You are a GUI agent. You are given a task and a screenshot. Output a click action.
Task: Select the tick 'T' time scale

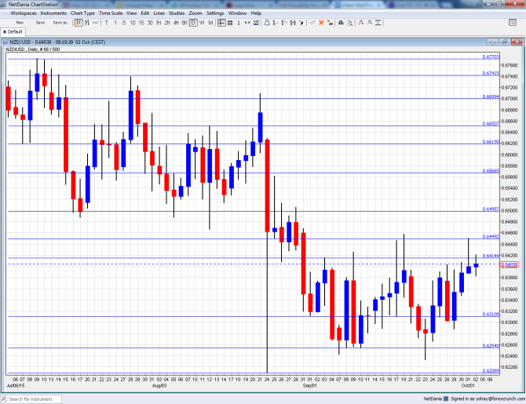point(107,23)
